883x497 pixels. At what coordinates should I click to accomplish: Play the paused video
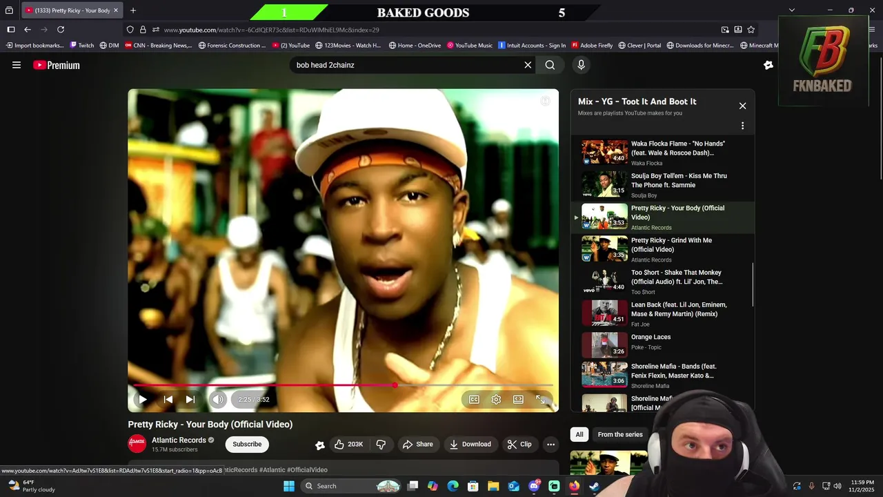click(143, 399)
